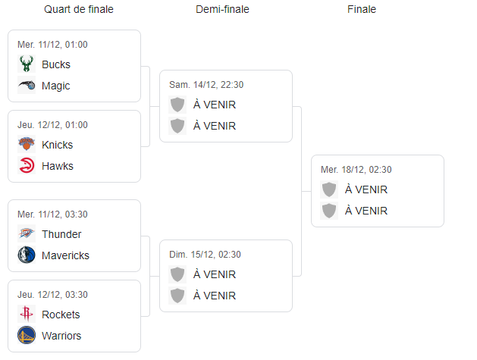Select the Rockets logo icon
The width and height of the screenshot is (477, 360).
[27, 315]
